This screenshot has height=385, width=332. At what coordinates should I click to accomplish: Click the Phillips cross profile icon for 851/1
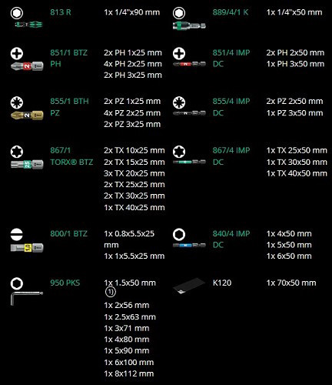coord(17,54)
